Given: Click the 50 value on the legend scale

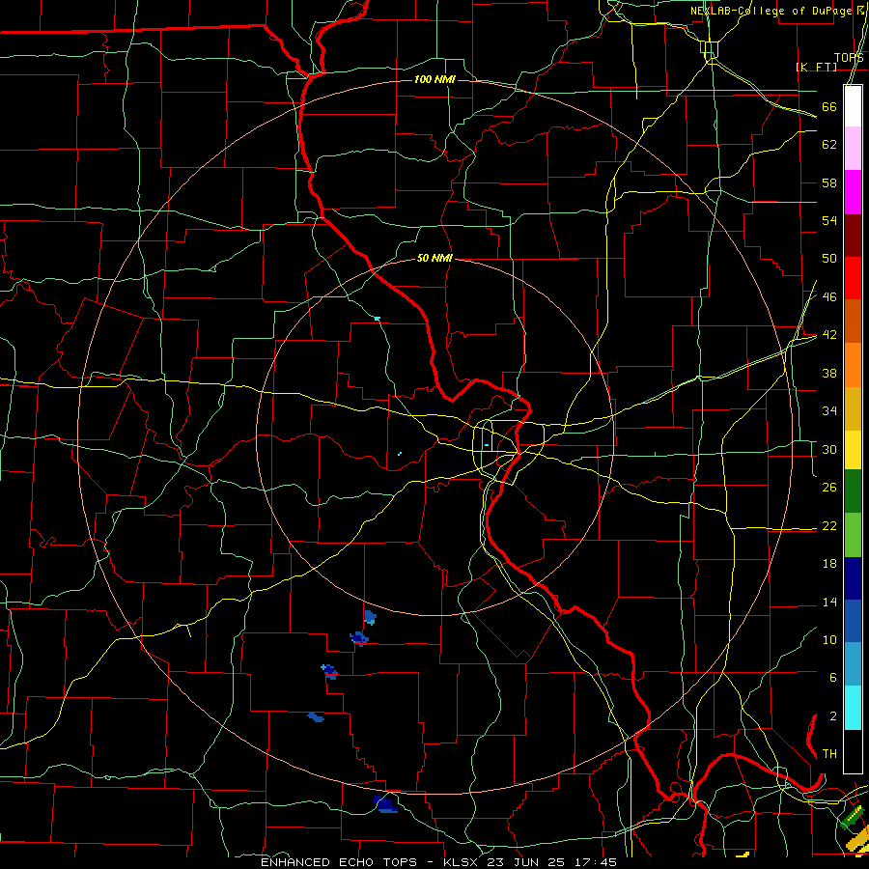Looking at the screenshot, I should (x=829, y=259).
